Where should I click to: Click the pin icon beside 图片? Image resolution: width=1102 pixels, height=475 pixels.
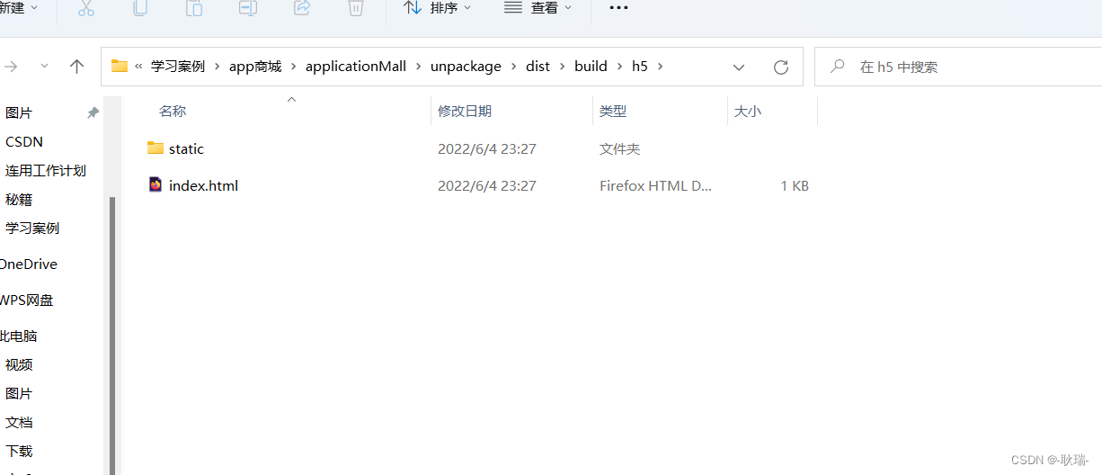(x=93, y=113)
